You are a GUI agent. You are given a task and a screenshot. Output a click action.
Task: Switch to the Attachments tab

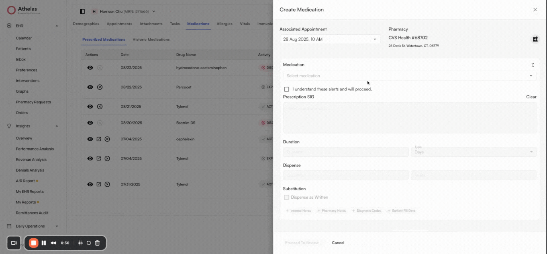point(151,24)
